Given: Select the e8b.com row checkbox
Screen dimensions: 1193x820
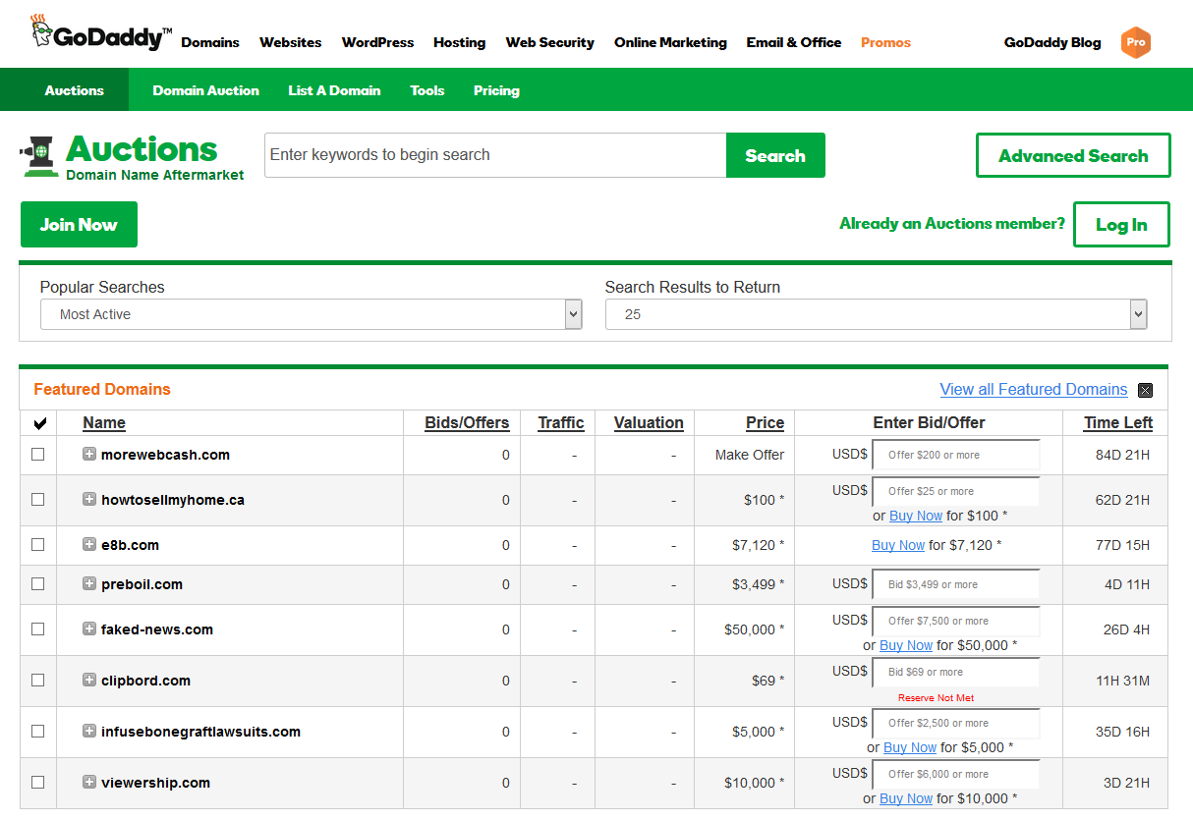Looking at the screenshot, I should [38, 544].
